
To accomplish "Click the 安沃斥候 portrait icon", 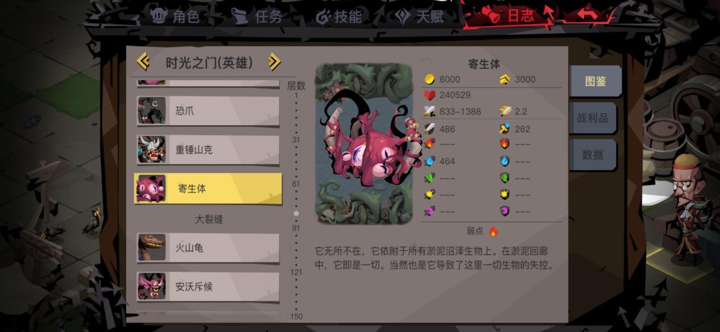I will 151,287.
